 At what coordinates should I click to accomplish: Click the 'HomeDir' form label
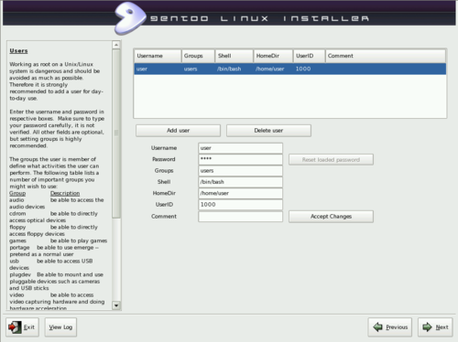click(x=164, y=193)
